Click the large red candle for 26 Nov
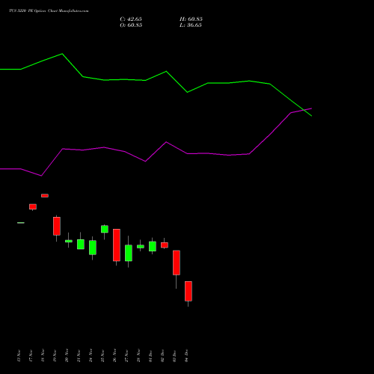Image resolution: width=374 pixels, height=374 pixels. tap(117, 245)
